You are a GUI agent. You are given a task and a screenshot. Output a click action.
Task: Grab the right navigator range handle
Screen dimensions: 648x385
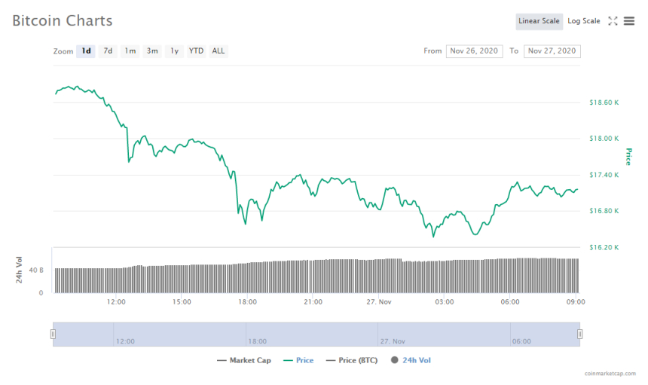(579, 334)
